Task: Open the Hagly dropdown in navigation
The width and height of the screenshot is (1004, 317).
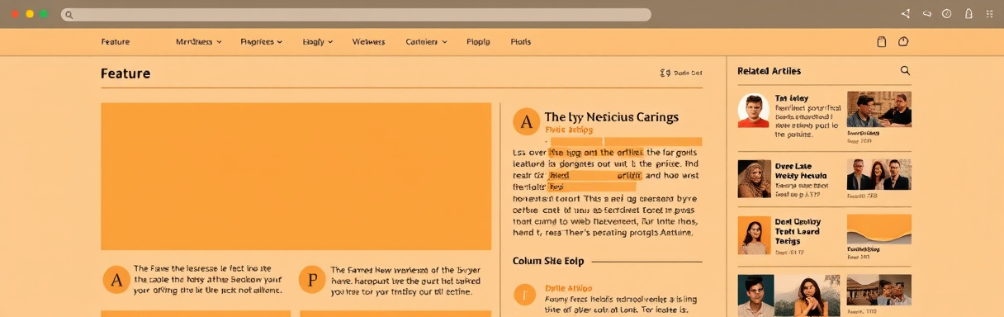Action: [x=318, y=41]
